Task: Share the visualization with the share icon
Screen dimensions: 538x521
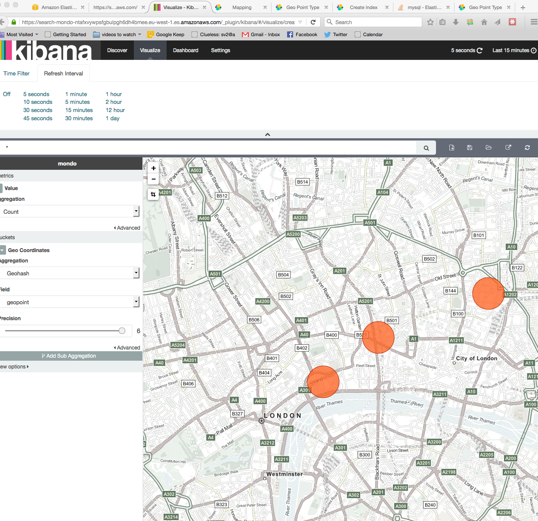Action: [508, 148]
